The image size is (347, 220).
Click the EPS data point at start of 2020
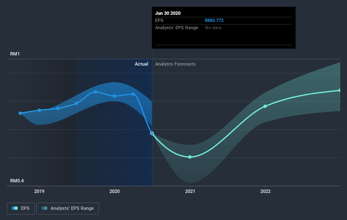coord(115,96)
